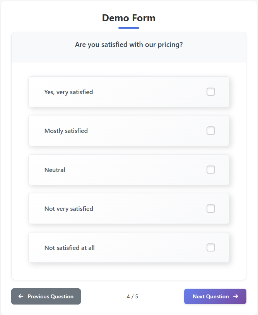This screenshot has height=315, width=258.
Task: Pick the 'Not very satisfied' option text
Action: (69, 209)
